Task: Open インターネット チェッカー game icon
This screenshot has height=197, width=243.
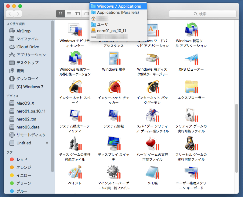Action: (114, 87)
